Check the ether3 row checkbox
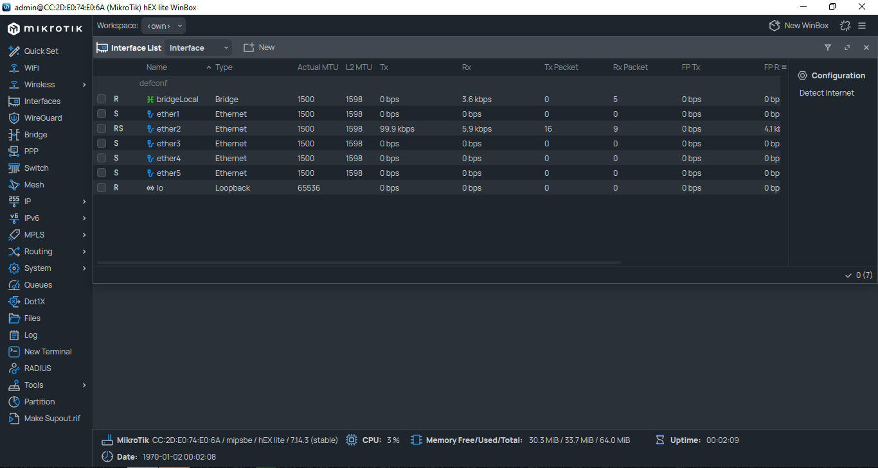The image size is (878, 468). pyautogui.click(x=102, y=143)
